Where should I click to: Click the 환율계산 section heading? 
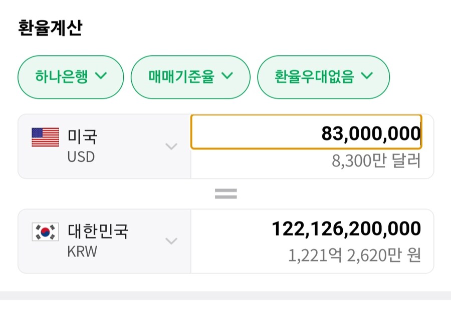50,28
